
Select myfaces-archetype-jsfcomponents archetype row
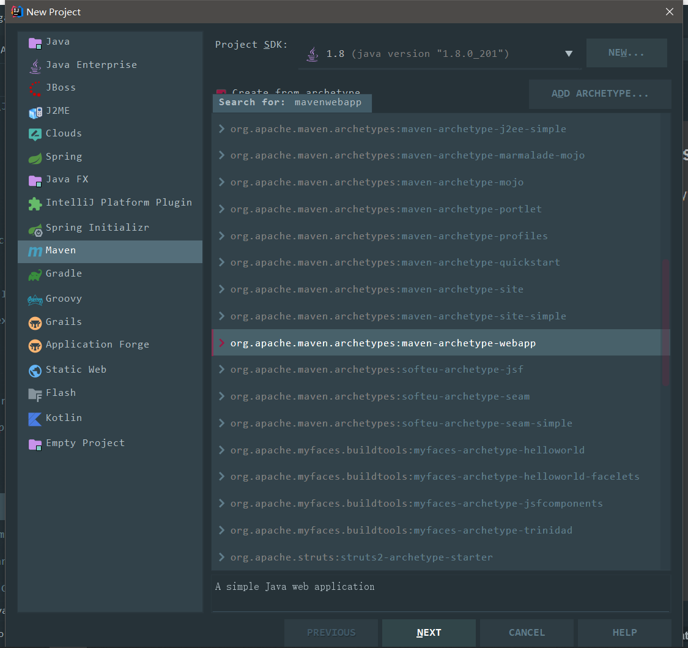[437, 504]
